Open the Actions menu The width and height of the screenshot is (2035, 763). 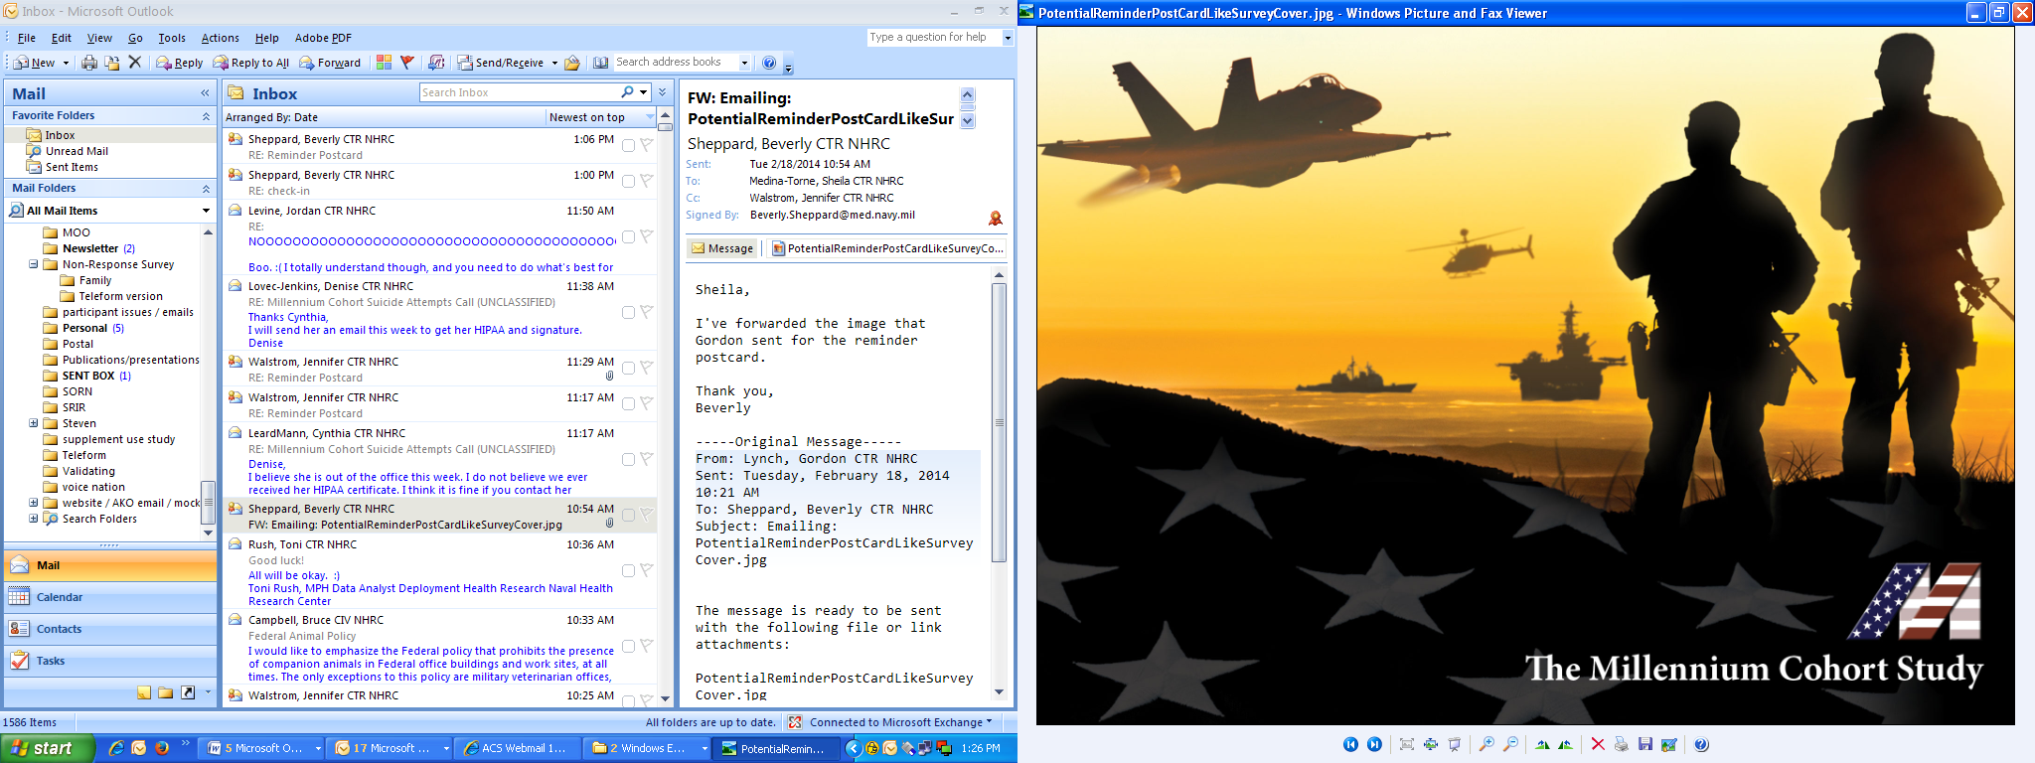click(220, 38)
